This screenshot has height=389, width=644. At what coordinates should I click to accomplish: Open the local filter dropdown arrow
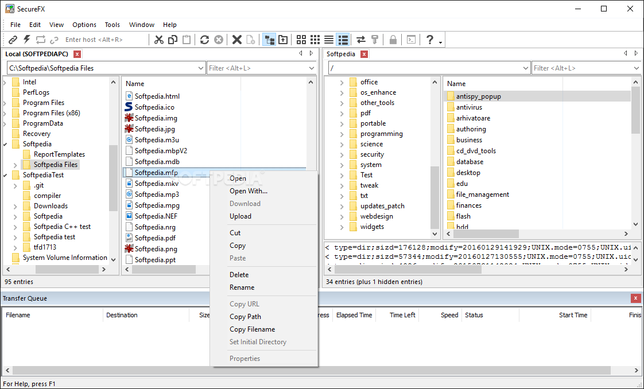[312, 68]
